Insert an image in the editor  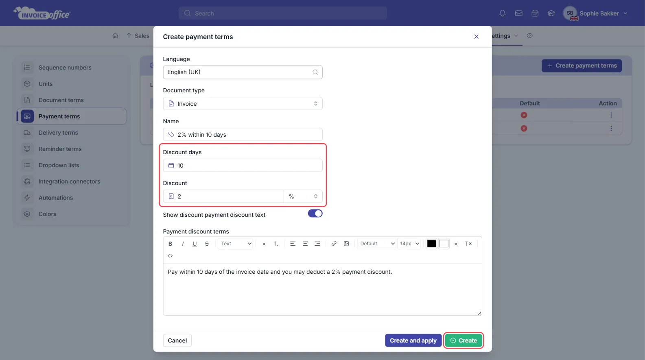click(x=346, y=244)
